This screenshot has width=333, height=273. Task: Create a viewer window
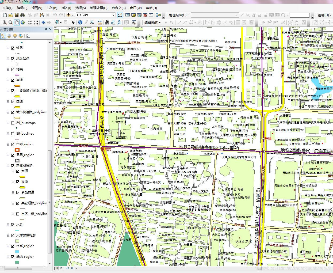[x=134, y=22]
